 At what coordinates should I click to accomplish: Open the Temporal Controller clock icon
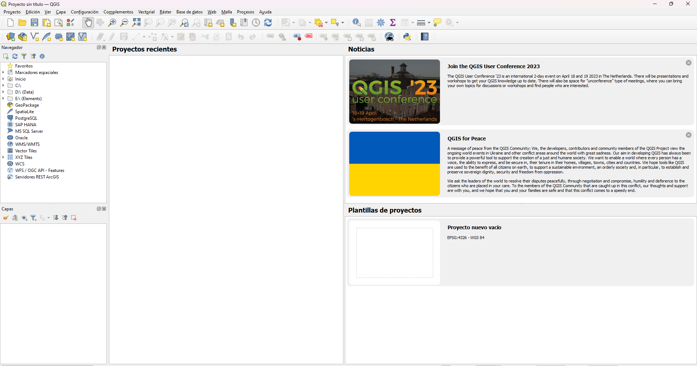(x=256, y=22)
